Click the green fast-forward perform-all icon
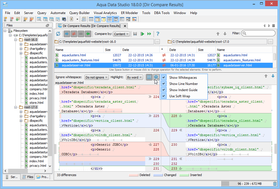The width and height of the screenshot is (280, 189). pyautogui.click(x=149, y=34)
